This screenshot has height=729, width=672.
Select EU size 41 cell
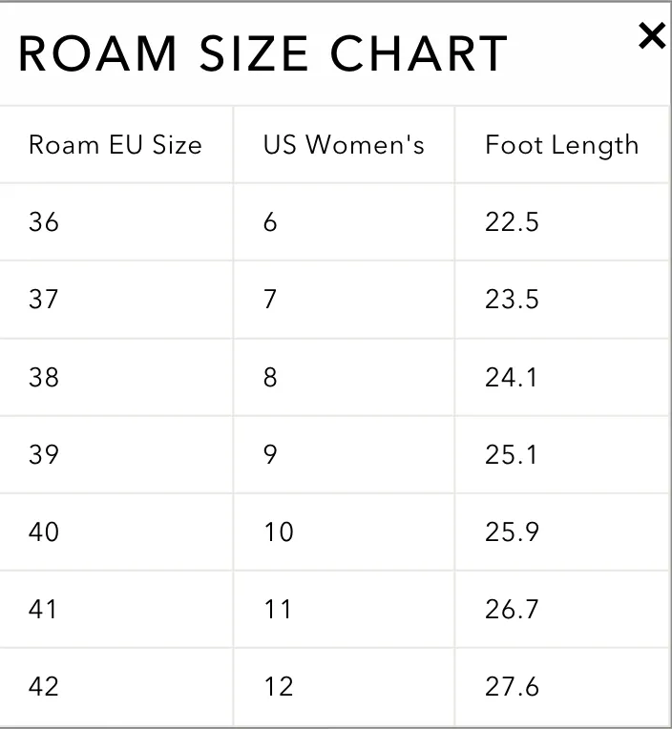[x=115, y=609]
